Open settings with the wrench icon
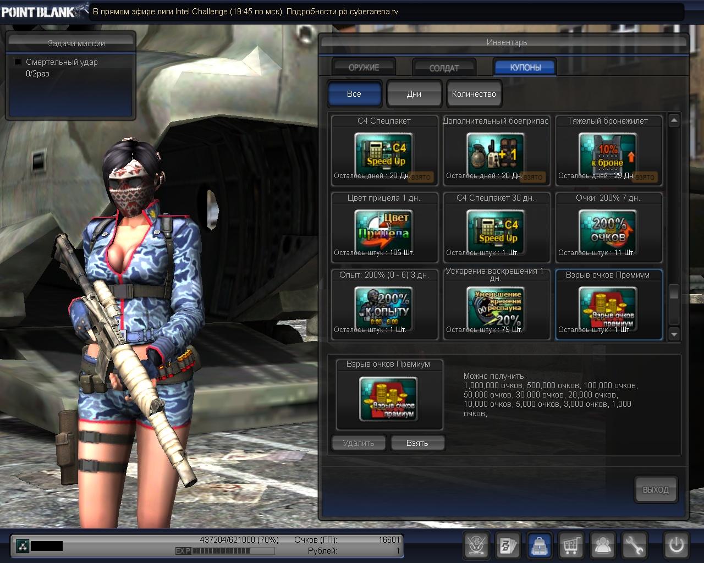The height and width of the screenshot is (563, 704). 634,545
